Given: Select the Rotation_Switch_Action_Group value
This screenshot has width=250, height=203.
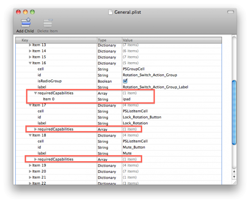Looking at the screenshot, I should click(x=150, y=75).
